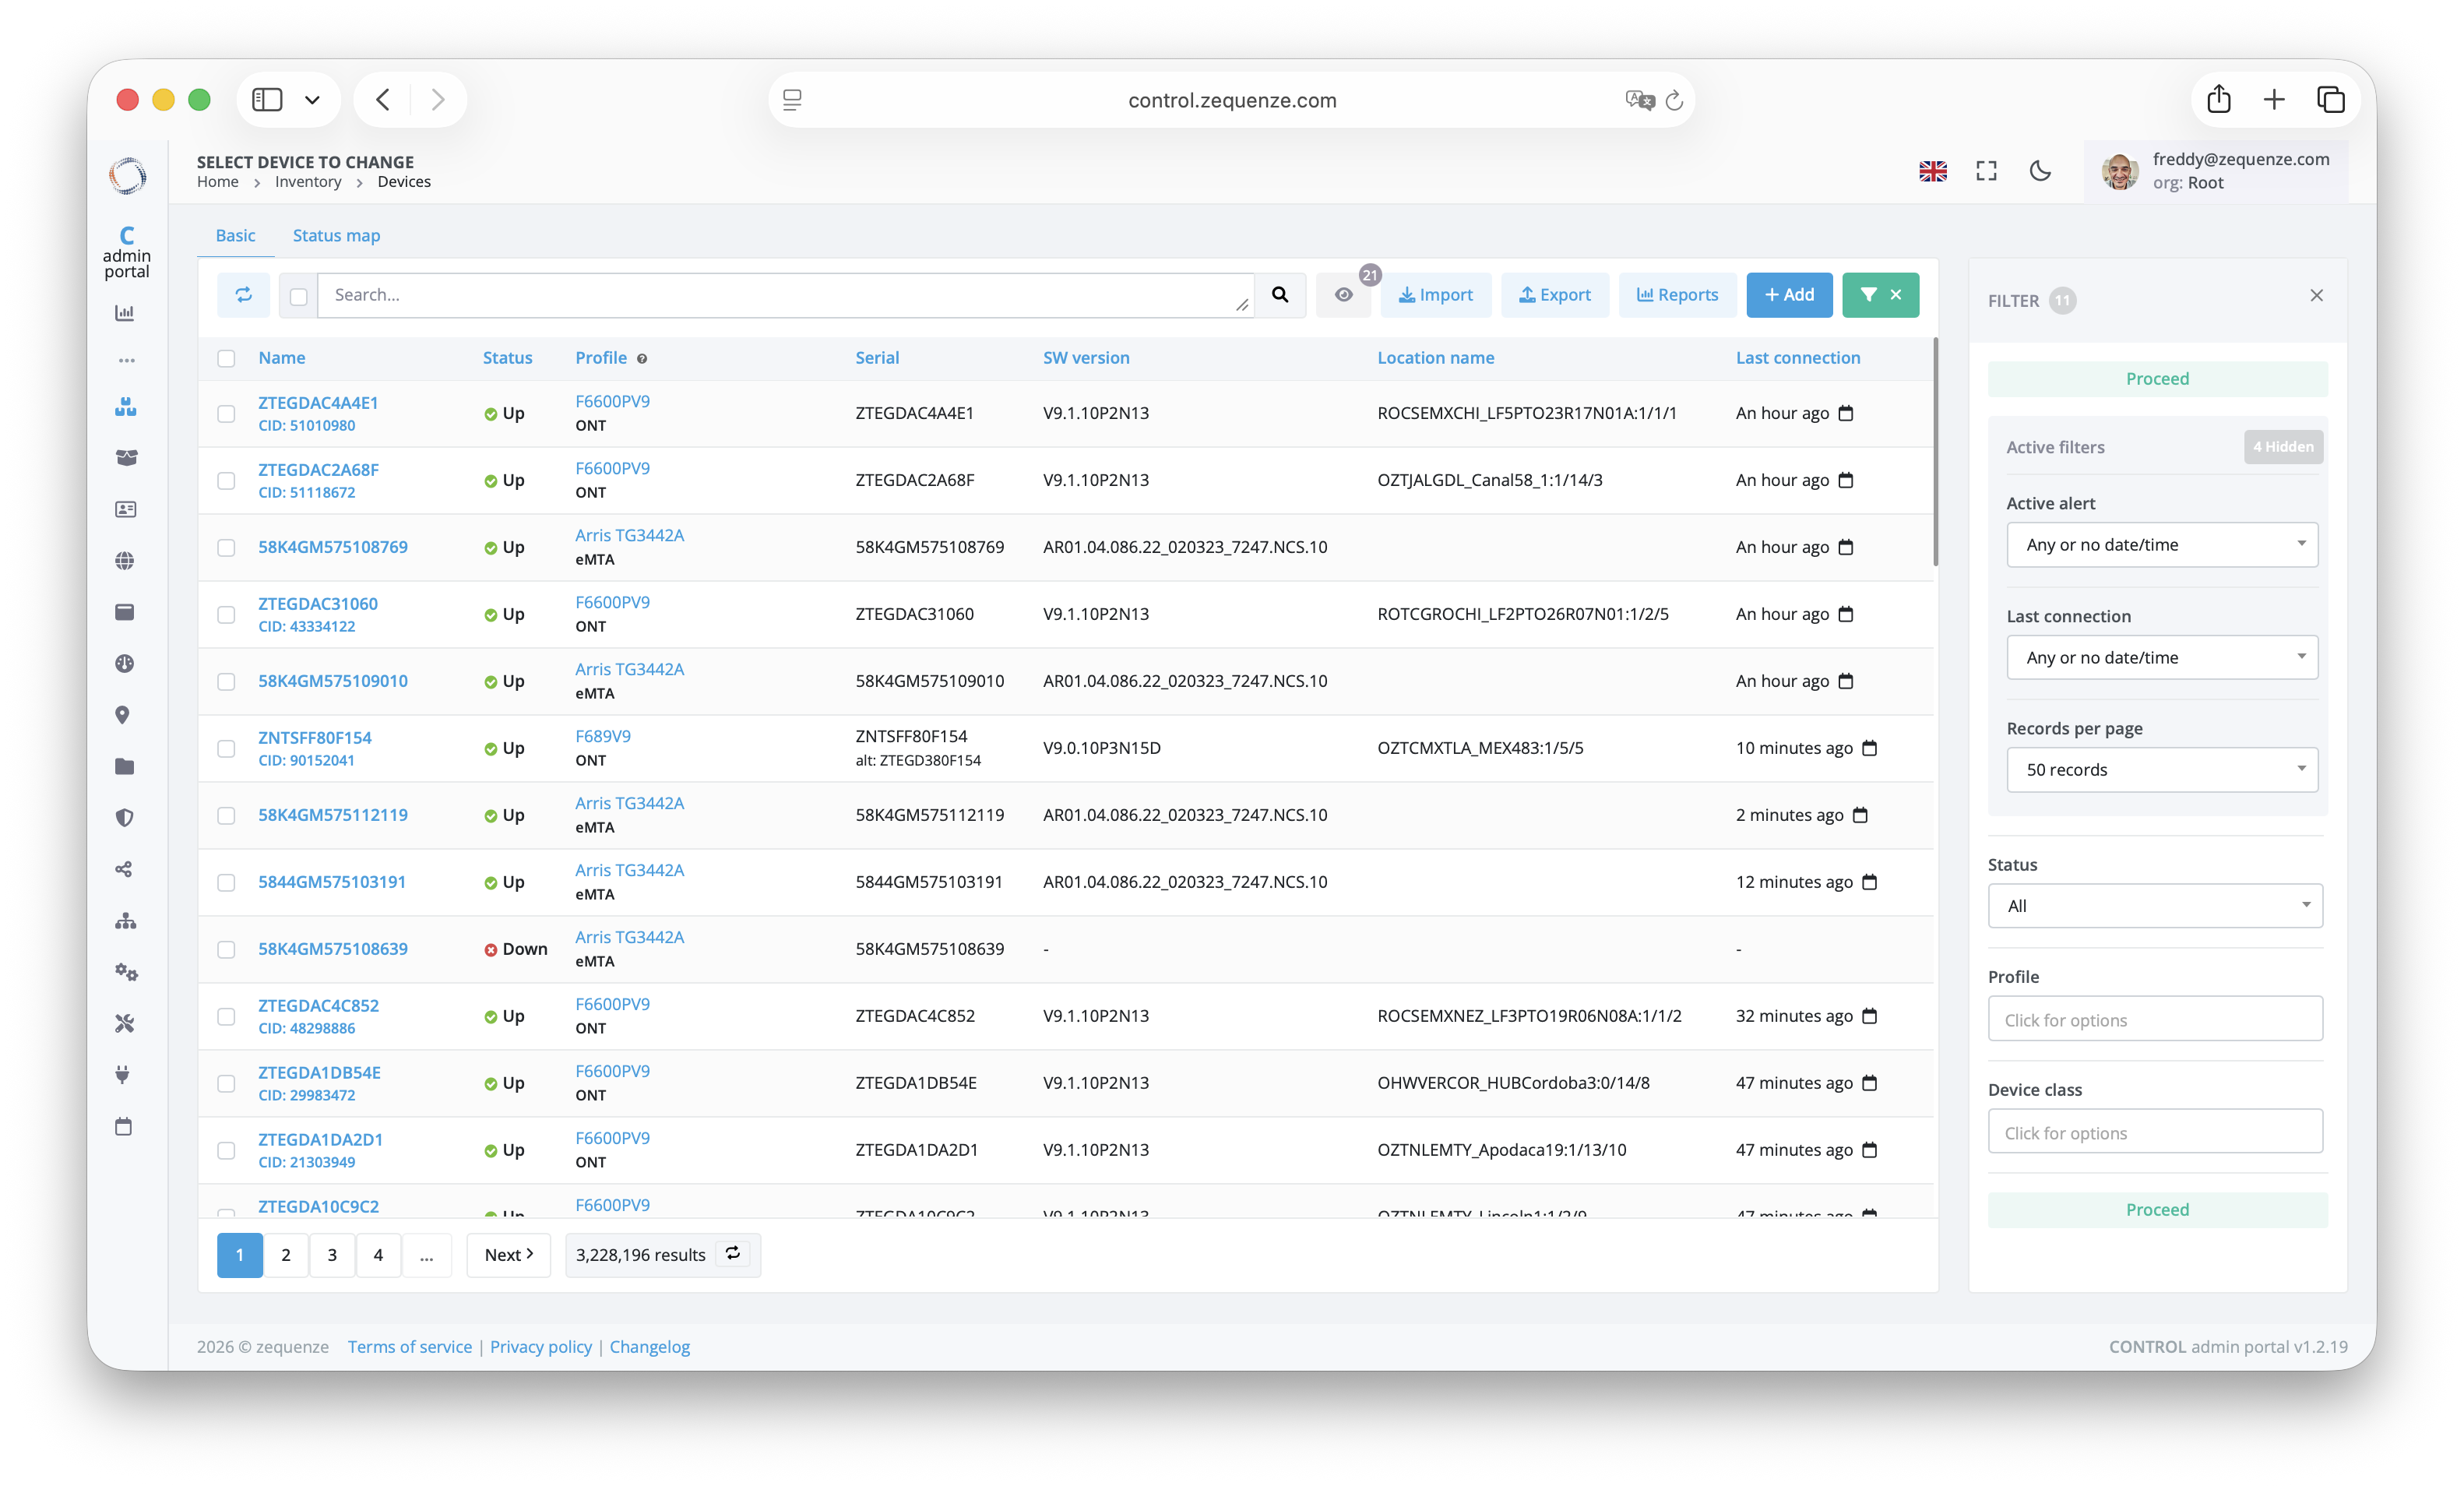Open Active alert date/time dropdown

click(2162, 545)
